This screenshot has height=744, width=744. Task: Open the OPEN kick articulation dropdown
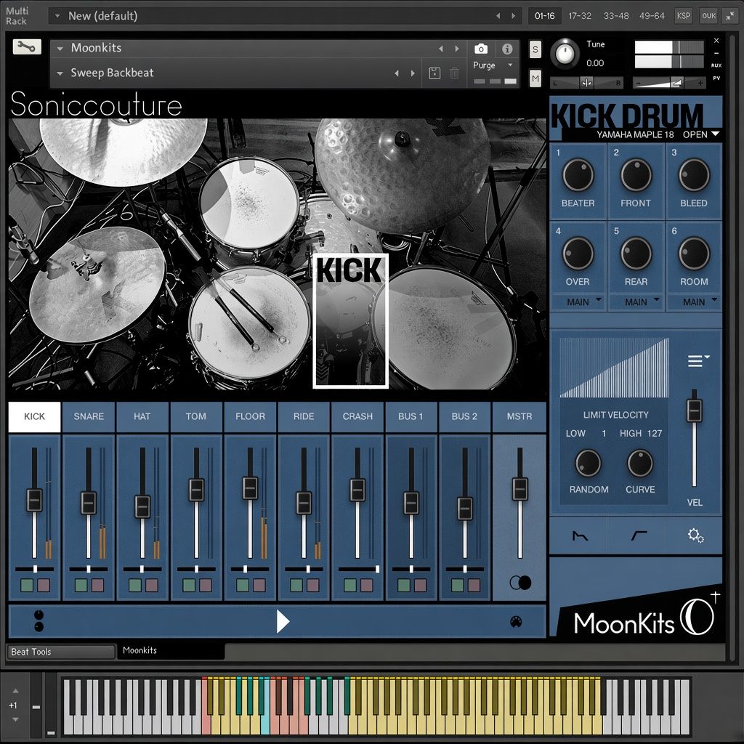click(701, 134)
